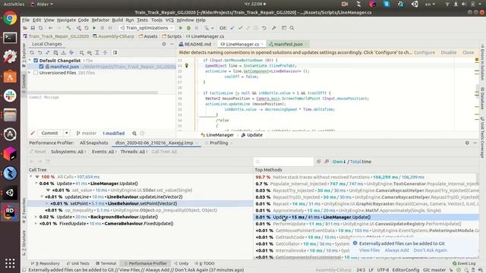Screen dimensions: 486x273
Task: Click the green Run button for Train_optimizations
Action: click(x=181, y=28)
